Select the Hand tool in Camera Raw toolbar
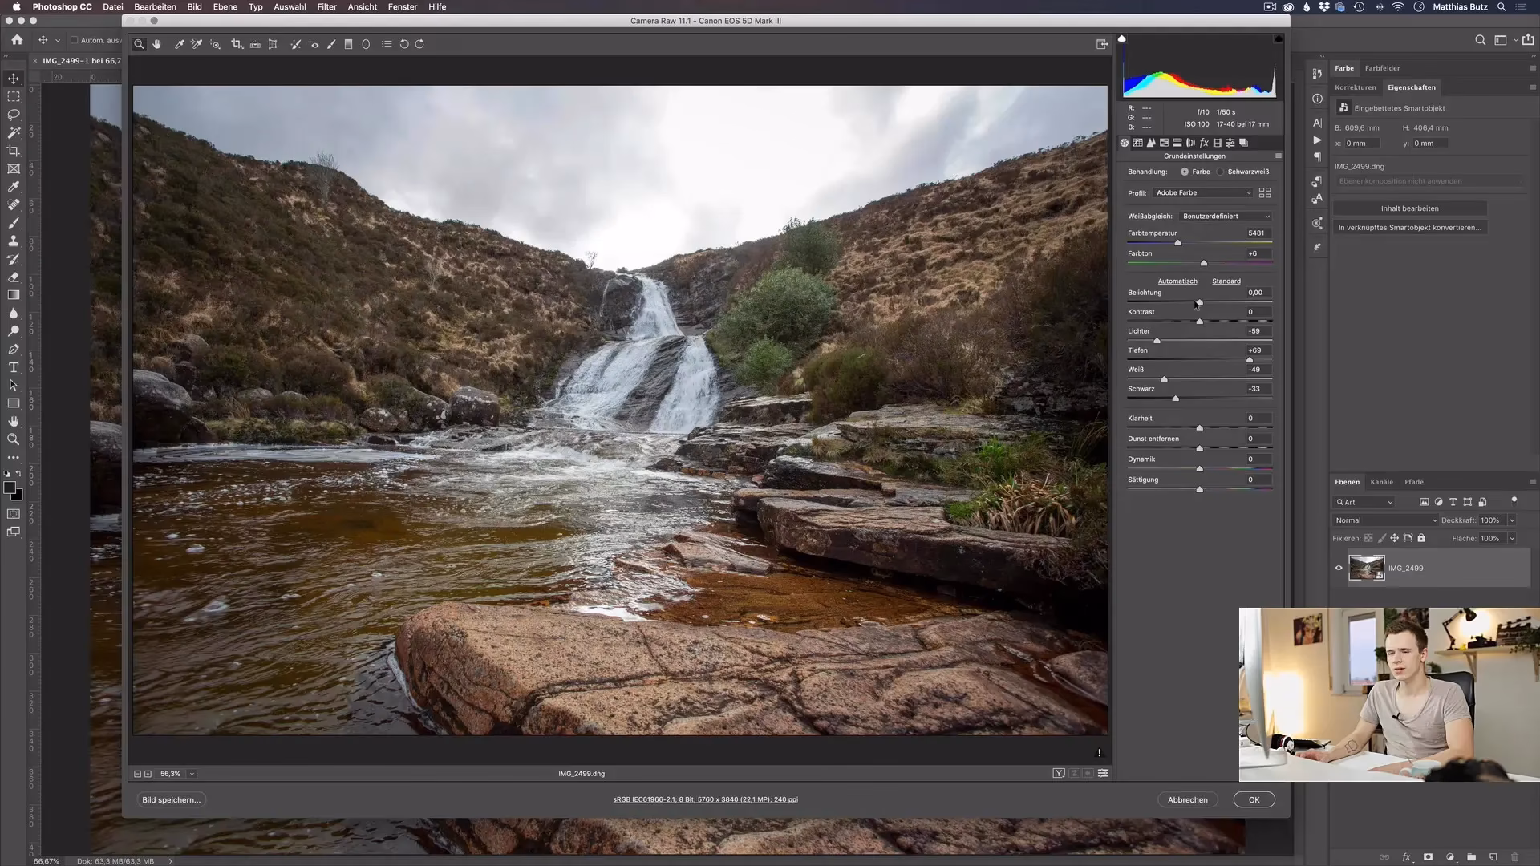 coord(157,44)
